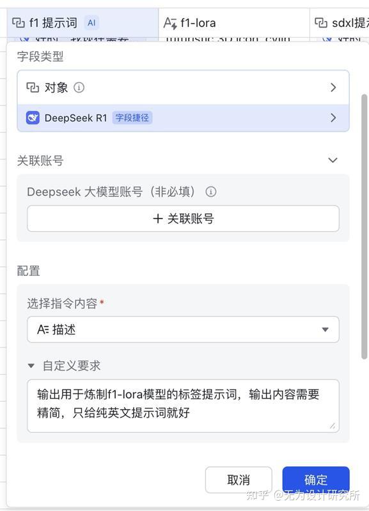Click the 对象 field type icon
The height and width of the screenshot is (511, 369).
[34, 87]
